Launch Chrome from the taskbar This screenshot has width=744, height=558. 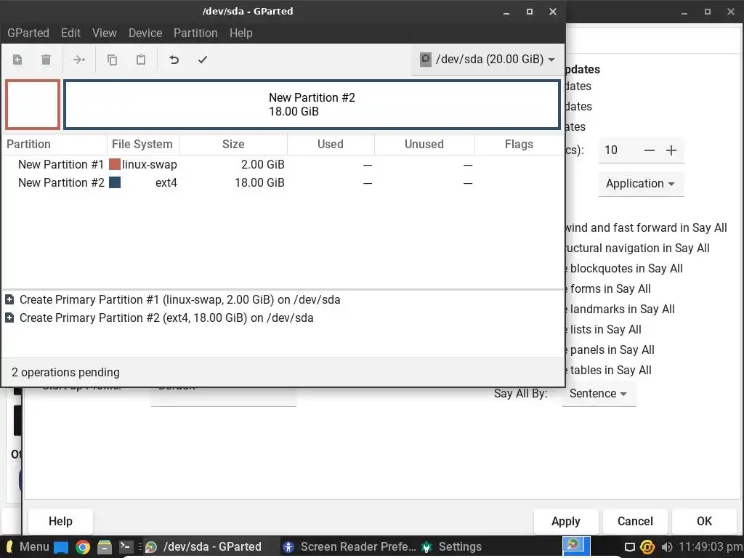[x=83, y=547]
